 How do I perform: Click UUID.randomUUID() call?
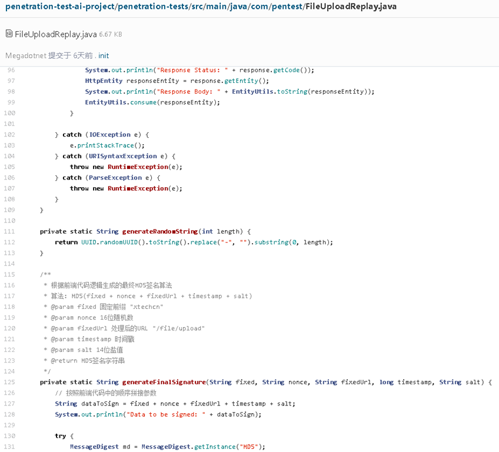tap(114, 242)
